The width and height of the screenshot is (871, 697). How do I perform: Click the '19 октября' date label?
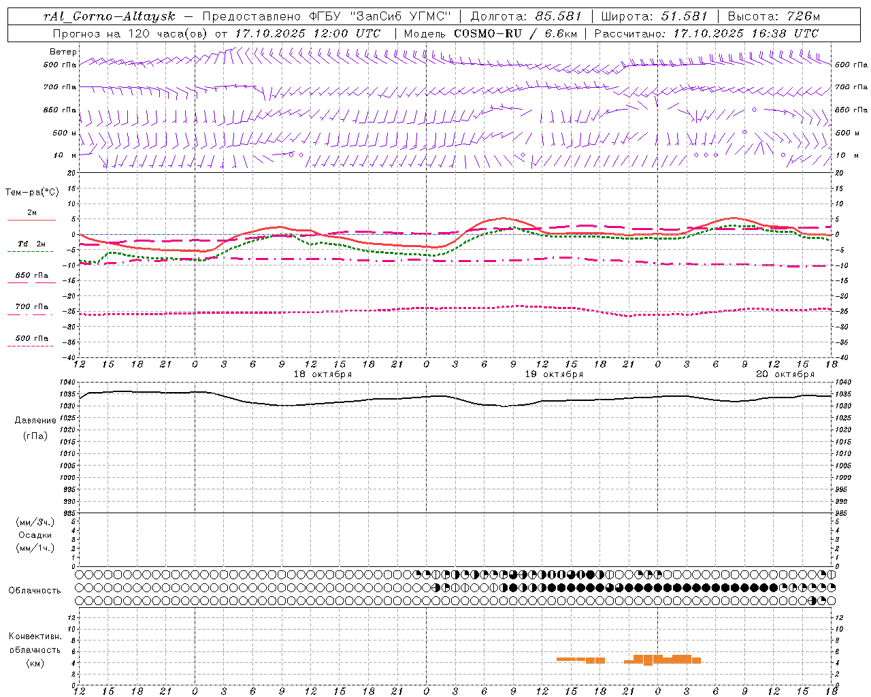[554, 374]
